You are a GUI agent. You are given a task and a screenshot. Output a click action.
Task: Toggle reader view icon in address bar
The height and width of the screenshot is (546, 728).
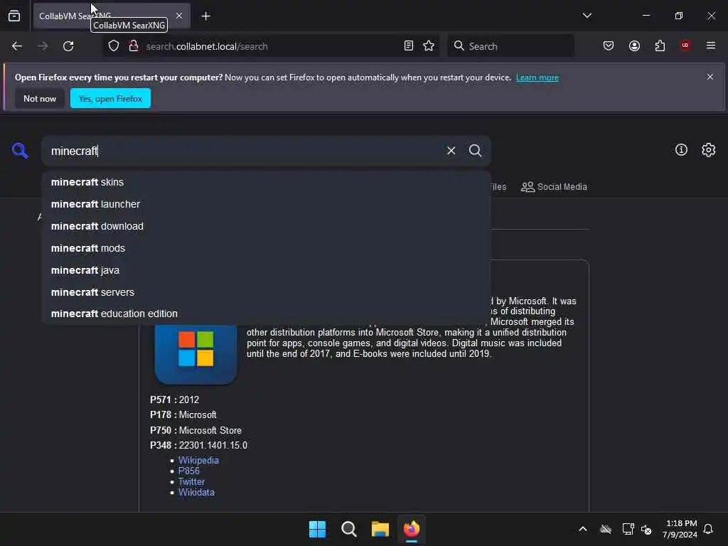(409, 46)
